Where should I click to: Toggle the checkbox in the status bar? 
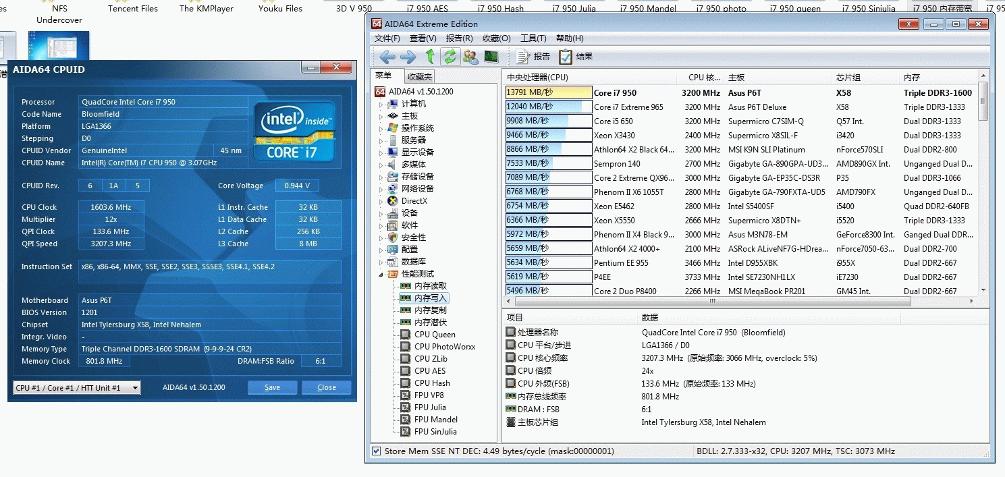click(x=376, y=451)
